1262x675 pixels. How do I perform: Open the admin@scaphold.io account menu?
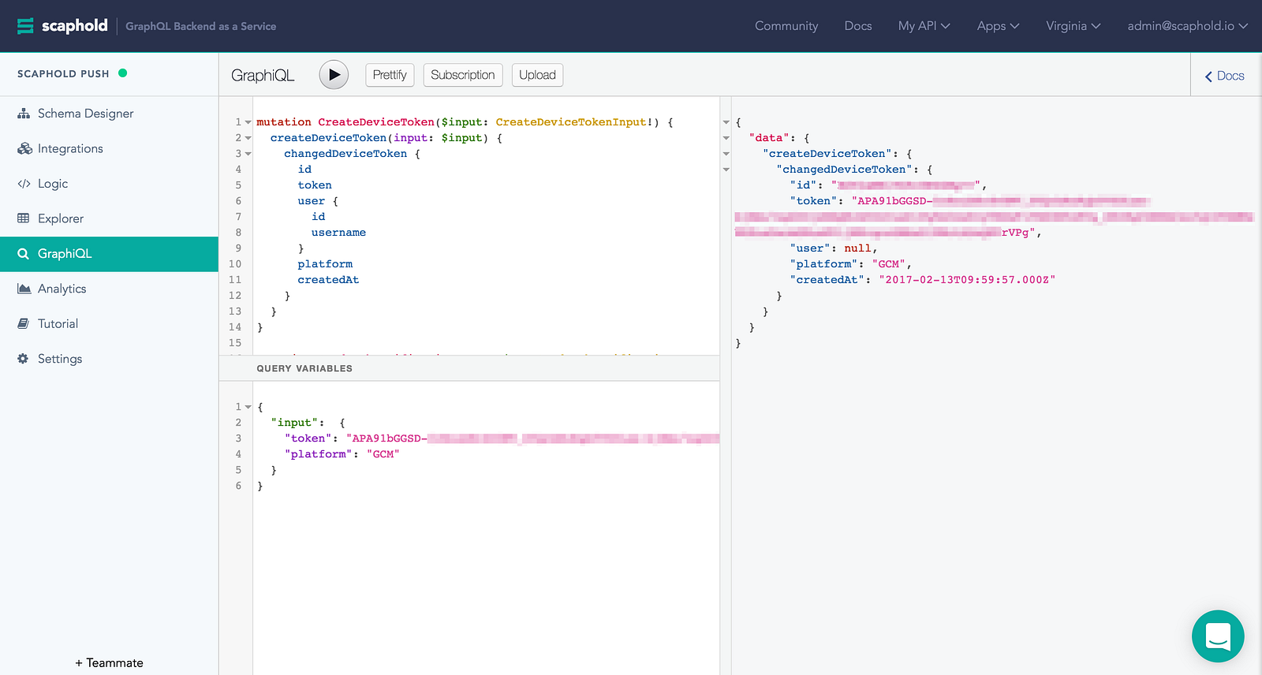pos(1187,26)
